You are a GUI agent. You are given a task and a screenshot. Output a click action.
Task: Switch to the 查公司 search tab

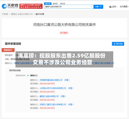click(x=48, y=4)
